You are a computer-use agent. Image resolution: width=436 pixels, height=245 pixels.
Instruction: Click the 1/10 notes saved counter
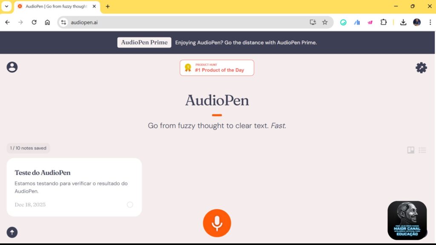point(28,148)
